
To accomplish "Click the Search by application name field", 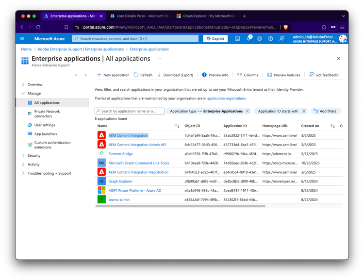I will click(x=130, y=111).
